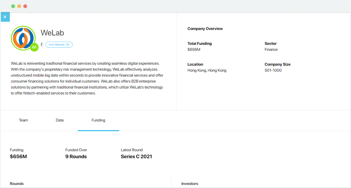Click the green window control dot

pos(13,6)
